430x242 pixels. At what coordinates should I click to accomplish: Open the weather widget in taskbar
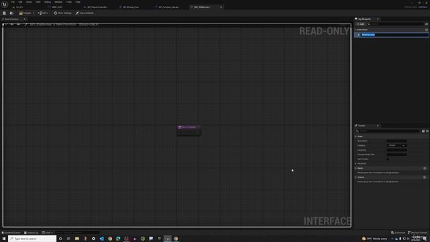coord(375,239)
